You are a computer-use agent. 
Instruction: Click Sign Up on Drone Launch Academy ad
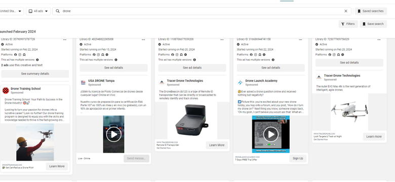[298, 158]
